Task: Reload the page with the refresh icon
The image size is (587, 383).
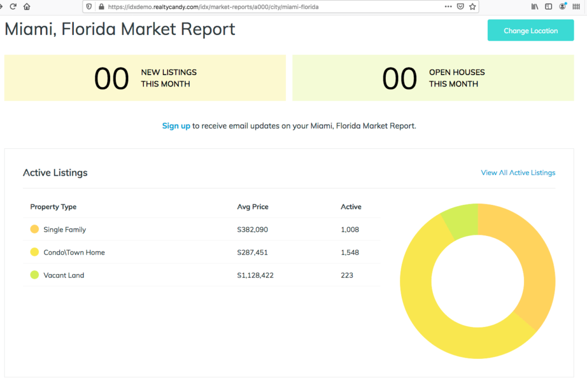Action: tap(13, 6)
